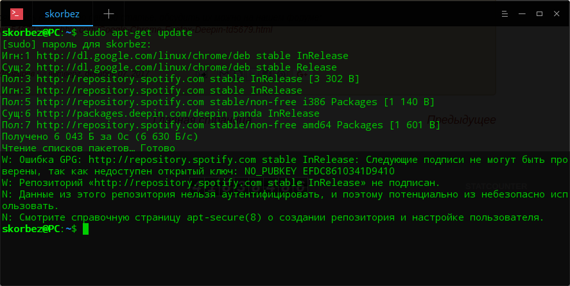This screenshot has height=286, width=570.
Task: Close the terminal window
Action: [x=557, y=13]
